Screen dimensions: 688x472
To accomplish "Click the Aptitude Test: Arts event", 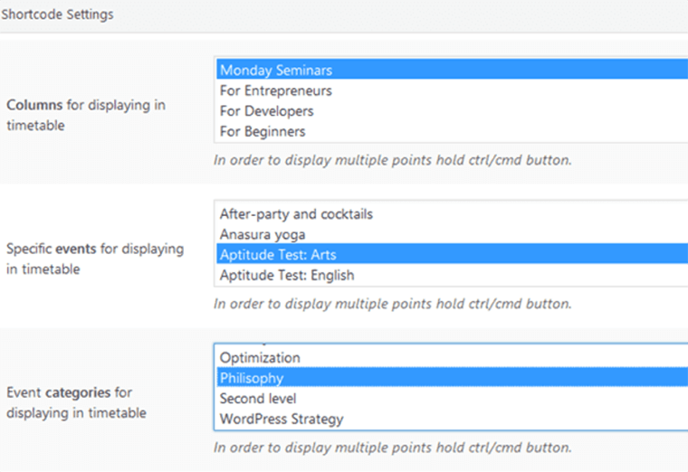I will pos(278,255).
